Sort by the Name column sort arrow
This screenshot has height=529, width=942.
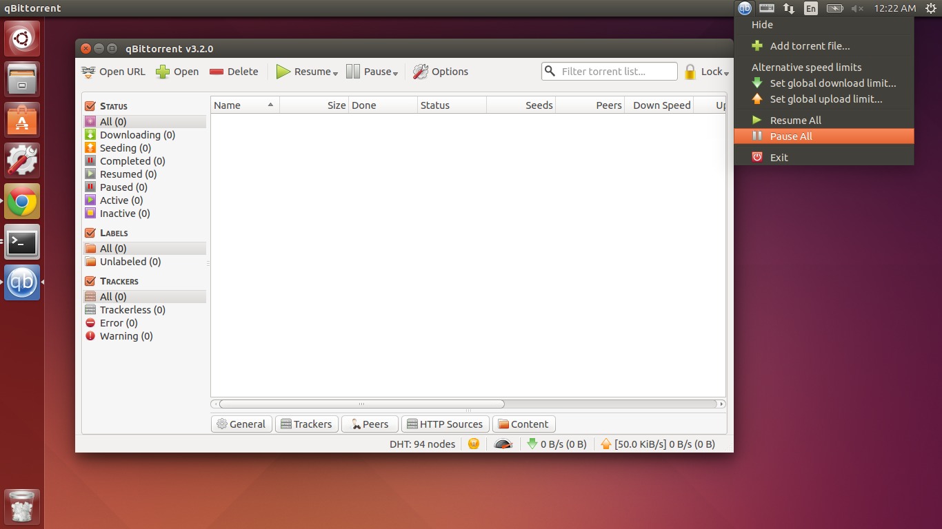coord(270,105)
